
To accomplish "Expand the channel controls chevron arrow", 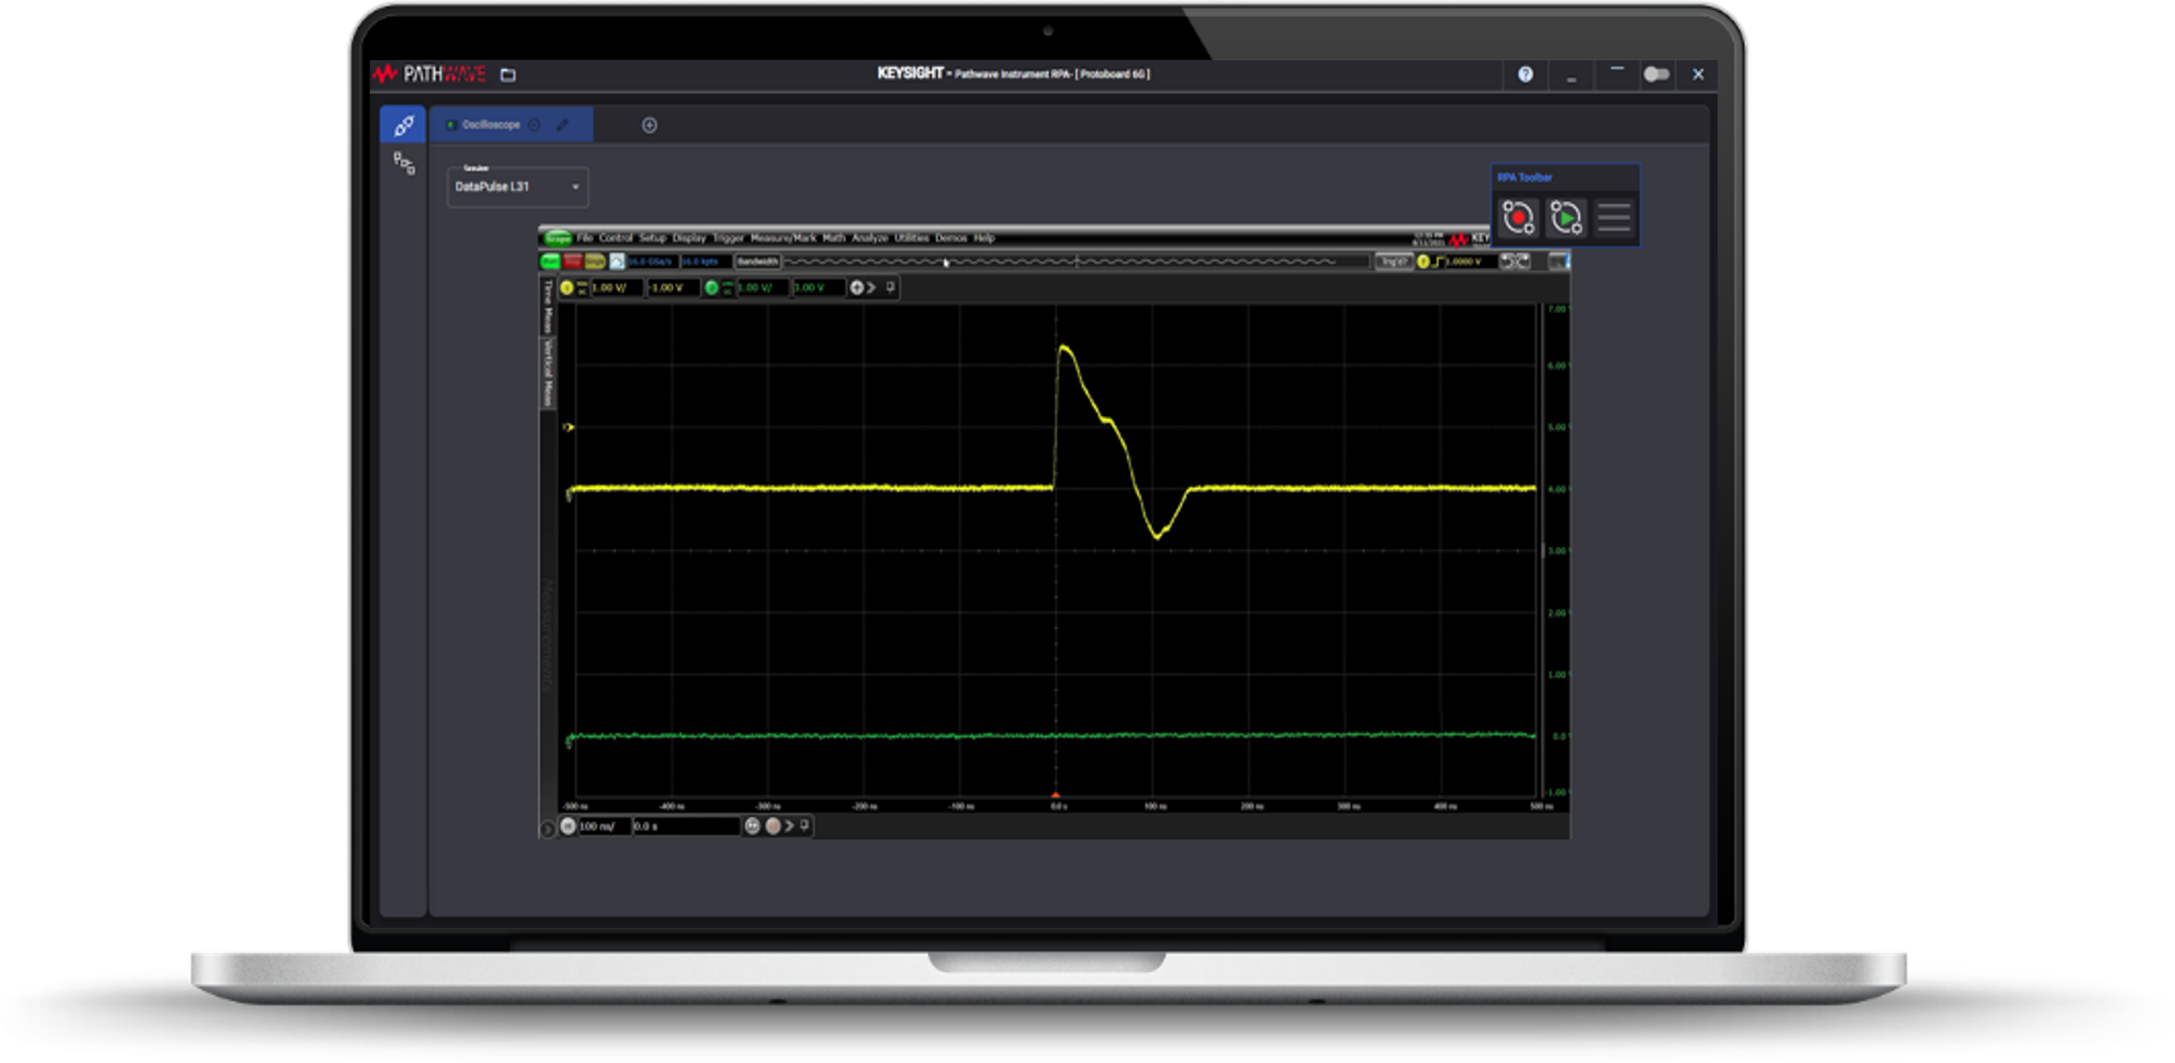I will tap(872, 289).
